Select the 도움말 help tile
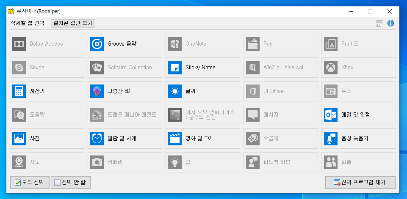This screenshot has height=199, width=407. (47, 115)
